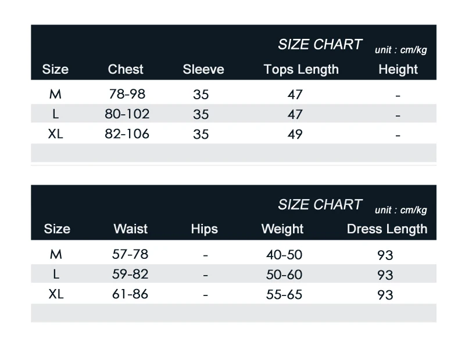Screen dimensions: 465x343
Task: Select the Hips column header
Action: (205, 229)
